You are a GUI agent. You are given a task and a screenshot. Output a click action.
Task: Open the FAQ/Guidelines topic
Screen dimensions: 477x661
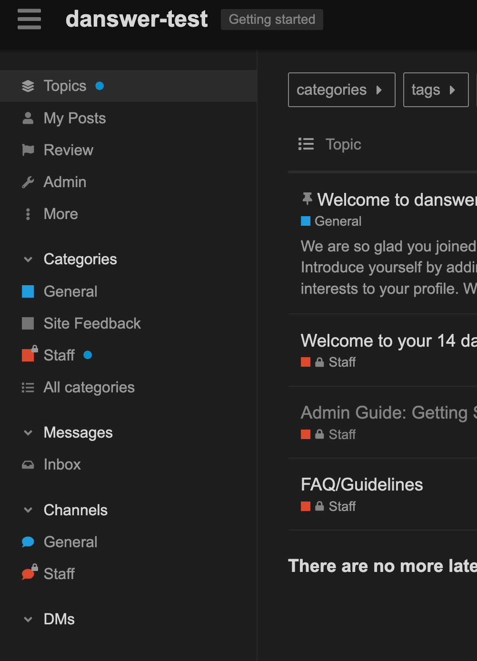tap(361, 484)
